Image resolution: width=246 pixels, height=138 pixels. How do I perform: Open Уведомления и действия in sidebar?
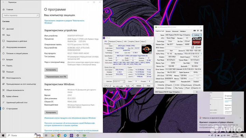click(17, 41)
